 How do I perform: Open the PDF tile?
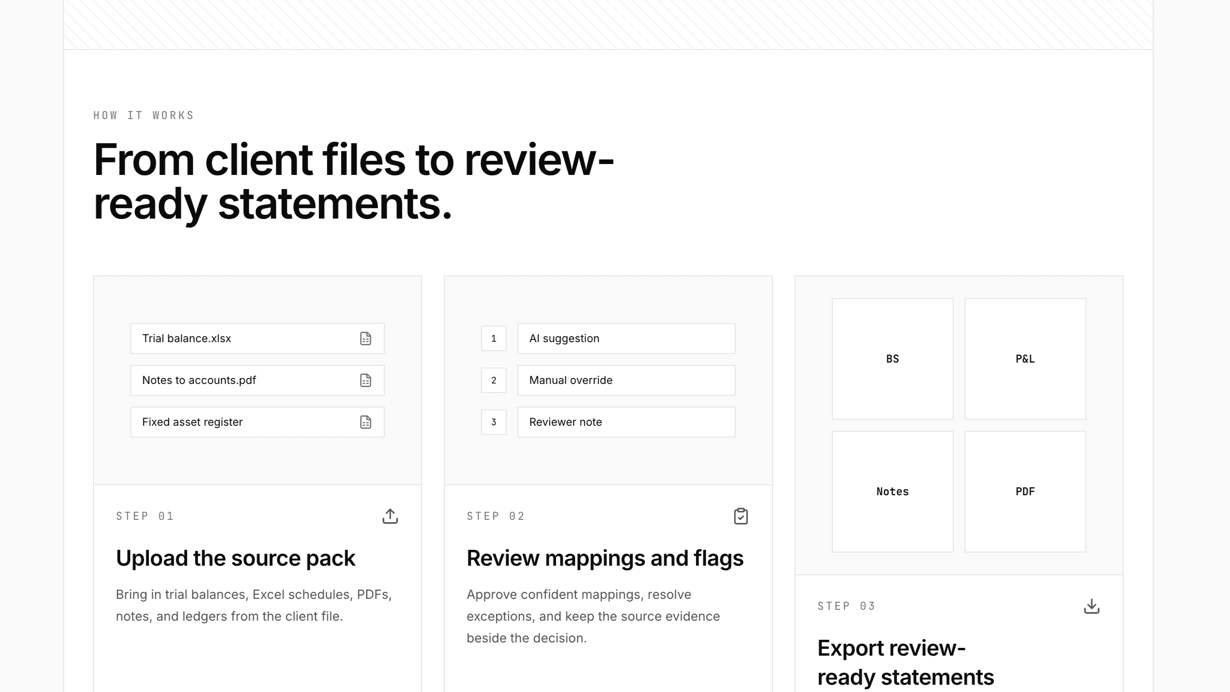[x=1025, y=492]
